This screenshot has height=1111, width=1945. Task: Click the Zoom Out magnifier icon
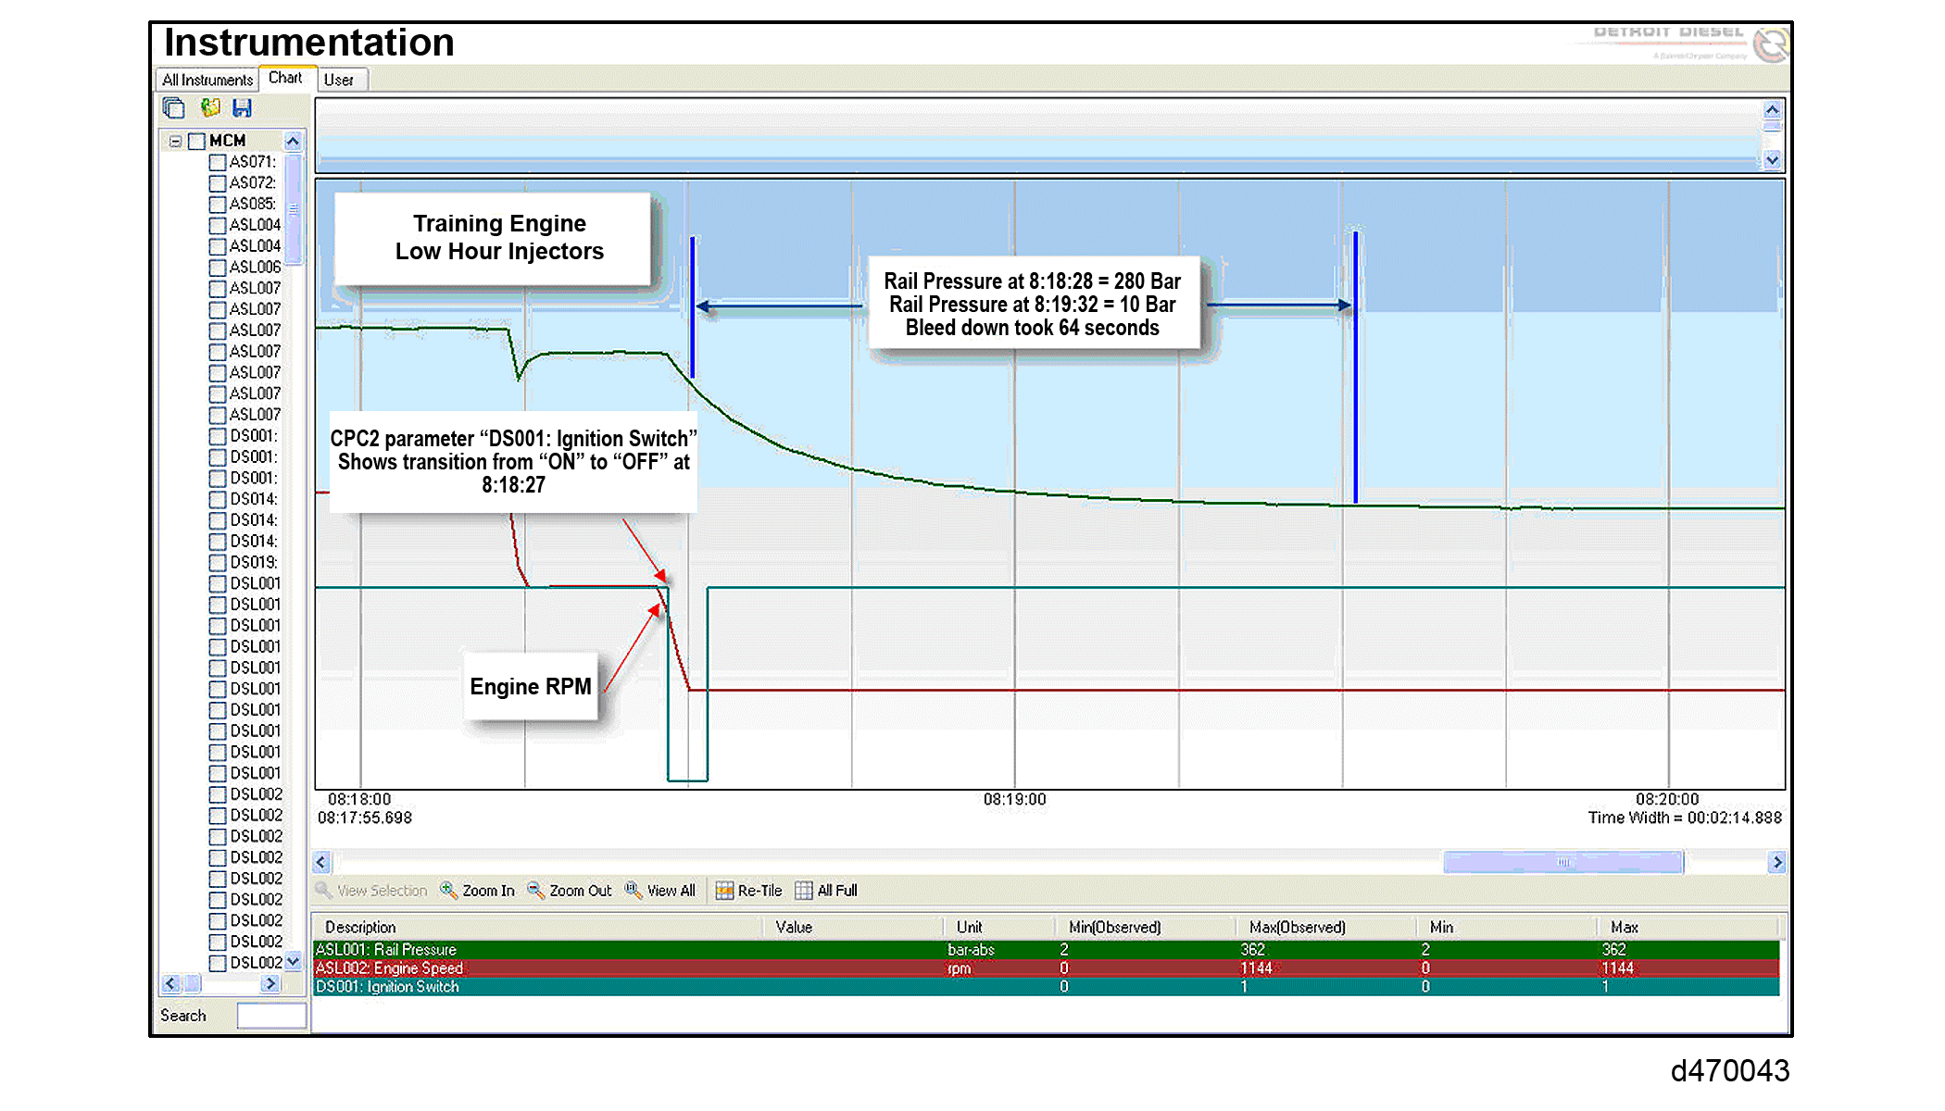(x=535, y=890)
